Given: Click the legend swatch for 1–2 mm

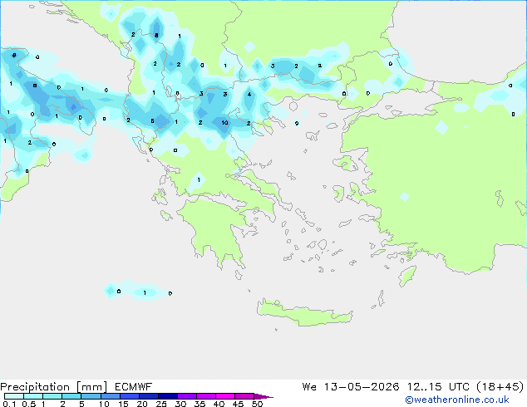Looking at the screenshot, I should [52, 396].
